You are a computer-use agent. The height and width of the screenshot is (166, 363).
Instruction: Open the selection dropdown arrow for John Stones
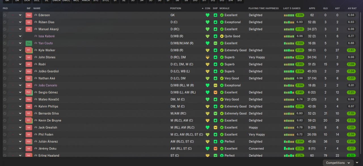coord(20,57)
